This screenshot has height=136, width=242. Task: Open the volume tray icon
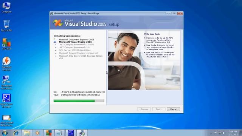coord(223,133)
